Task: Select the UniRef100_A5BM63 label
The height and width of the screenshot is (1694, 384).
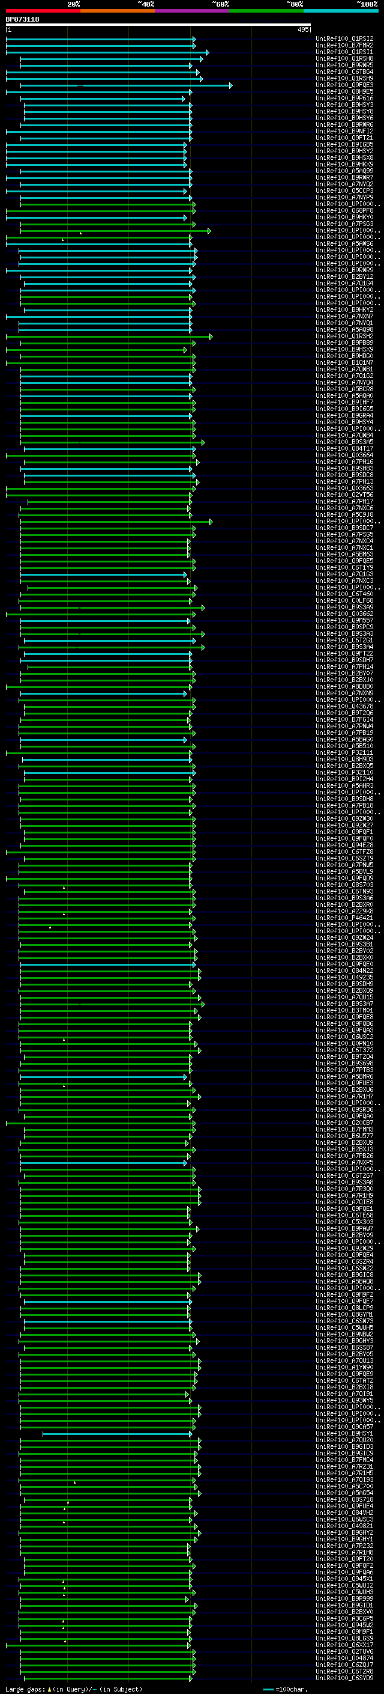Action: [344, 555]
